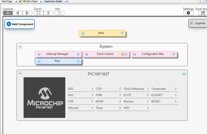Click the MPLAB X Store cart icon
The image size is (207, 134).
[x=21, y=2]
